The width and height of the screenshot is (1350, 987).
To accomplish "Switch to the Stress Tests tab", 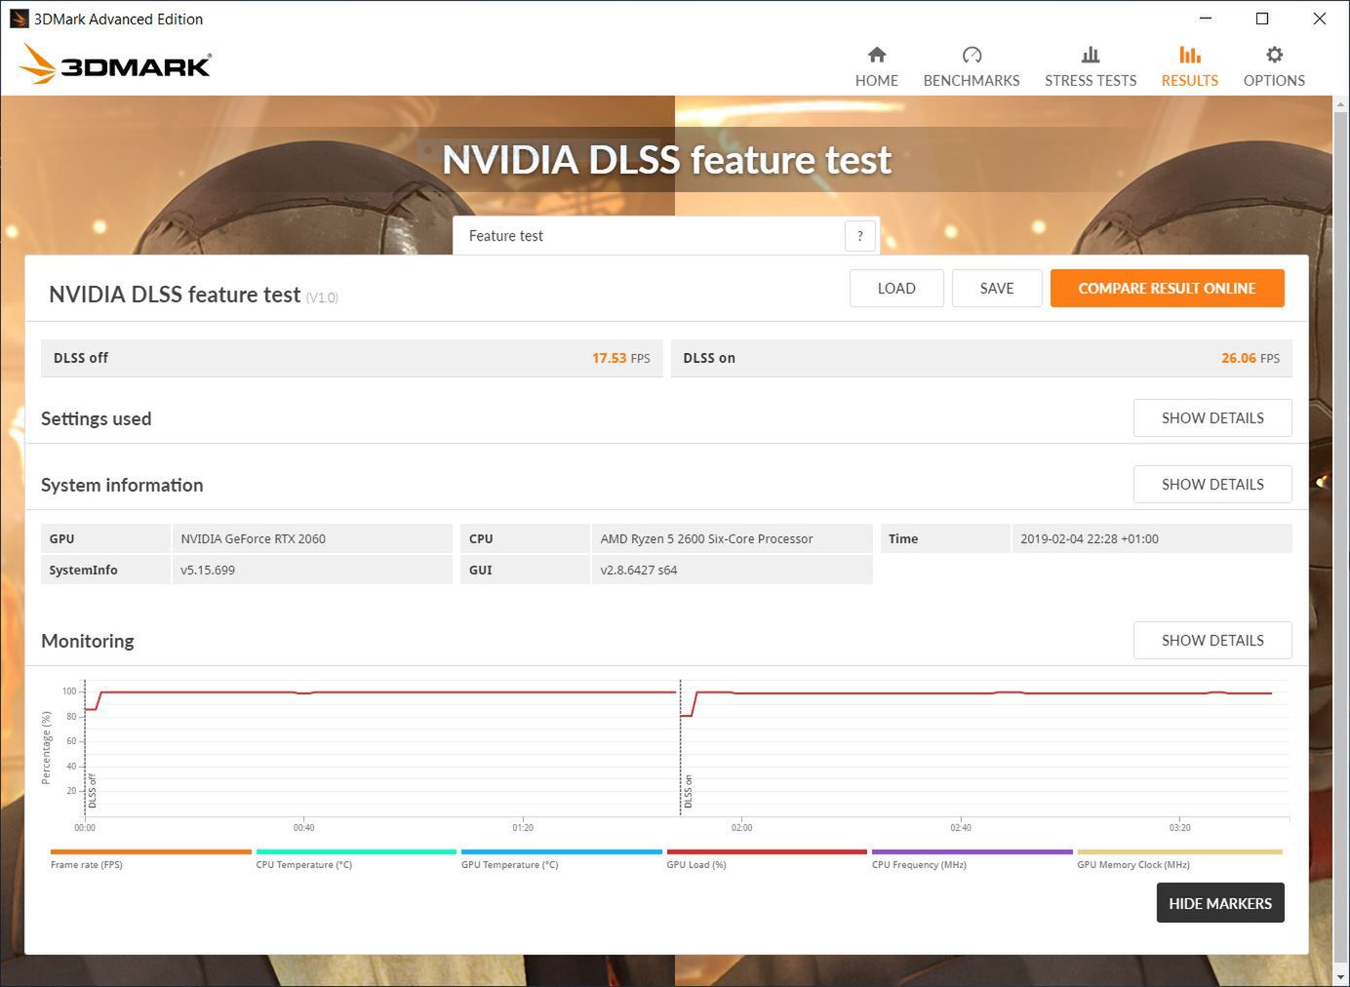I will pyautogui.click(x=1091, y=66).
